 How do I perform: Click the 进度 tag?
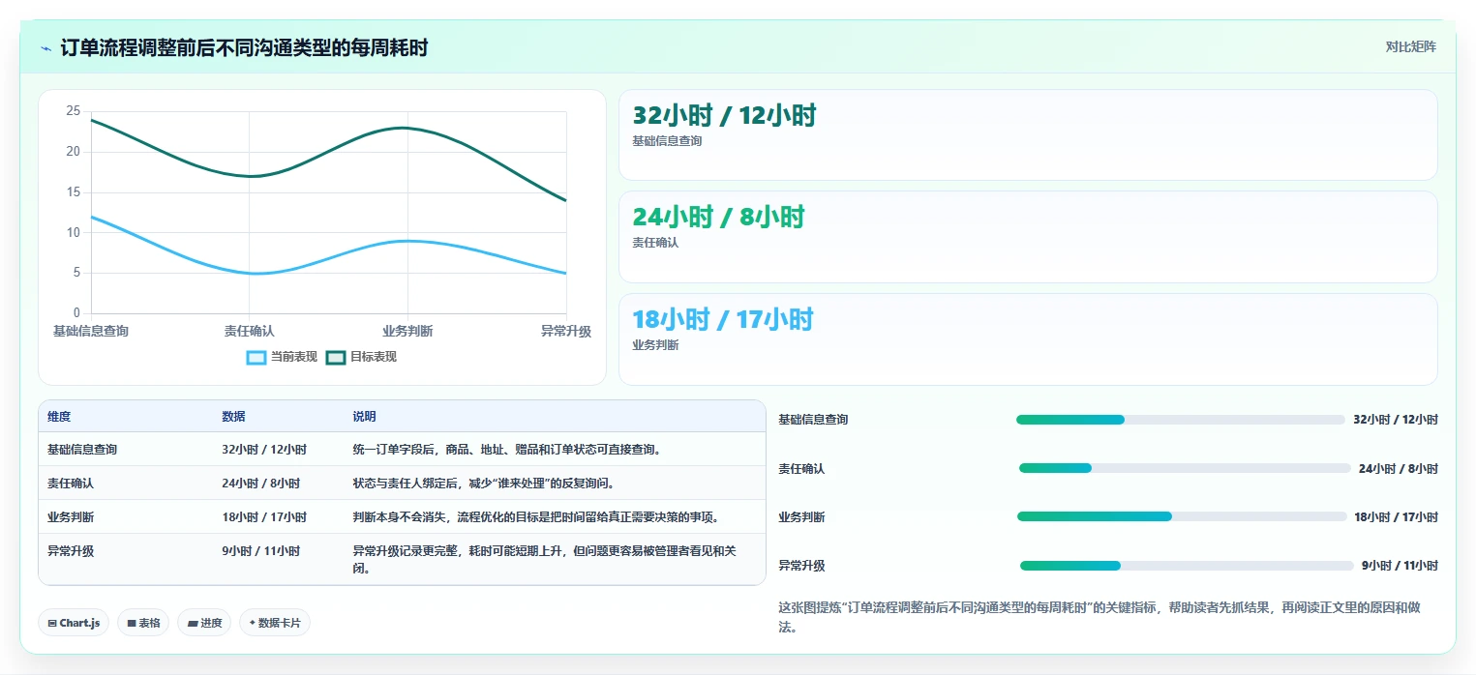204,623
